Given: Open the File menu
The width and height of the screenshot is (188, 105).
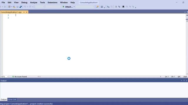Looking at the screenshot, I should (x=3, y=3).
